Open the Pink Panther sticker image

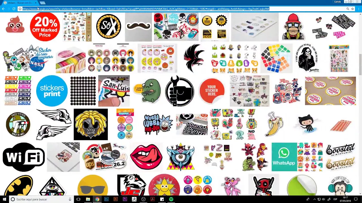coord(232,185)
